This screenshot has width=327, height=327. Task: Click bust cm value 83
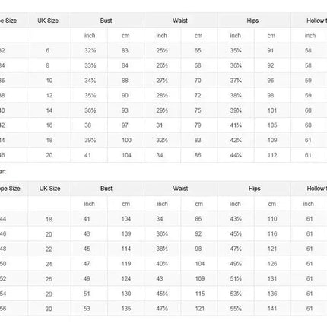coord(125,50)
